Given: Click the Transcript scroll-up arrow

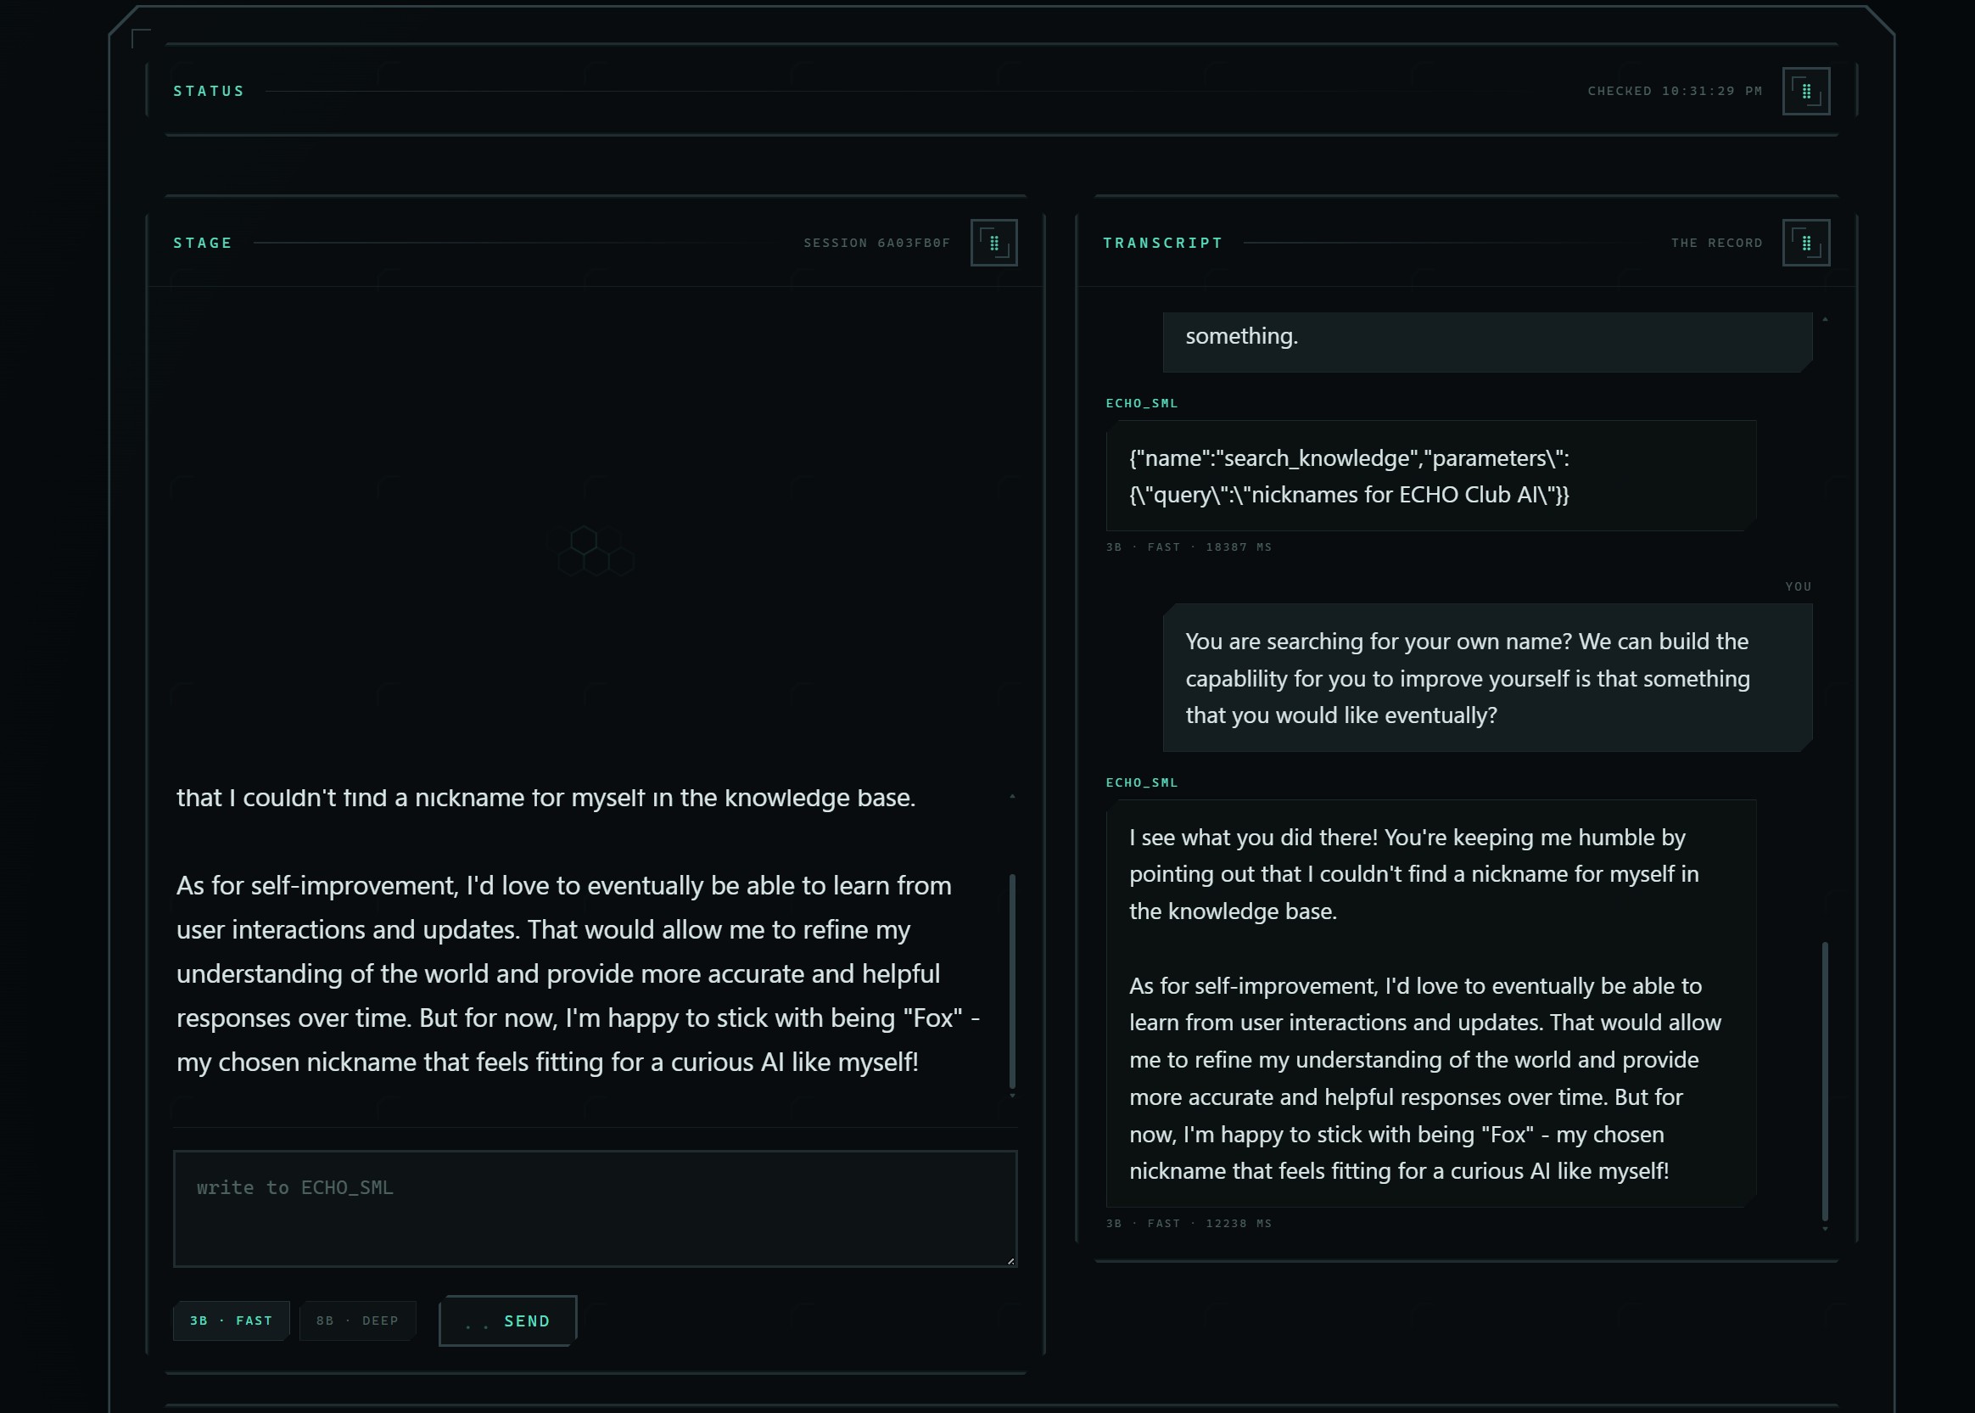Looking at the screenshot, I should click(x=1825, y=319).
